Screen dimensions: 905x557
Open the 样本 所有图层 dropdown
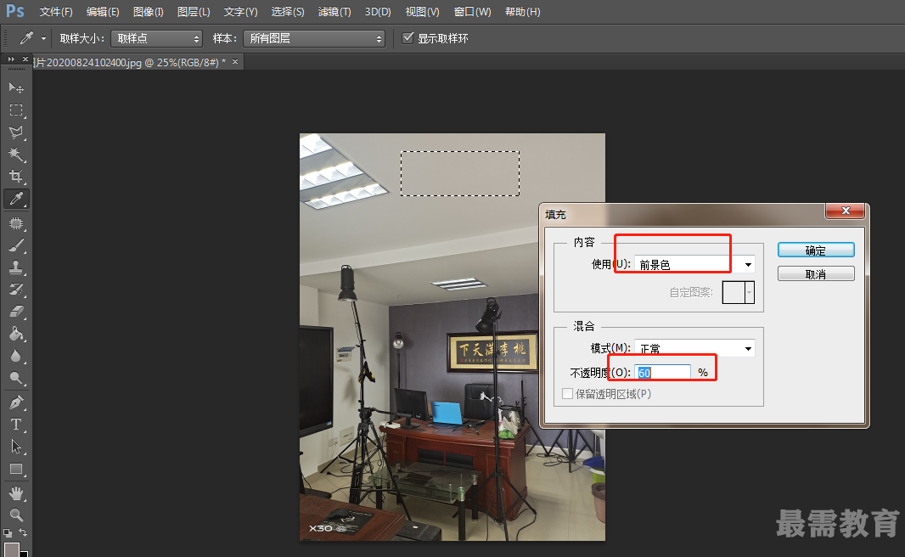[x=314, y=39]
